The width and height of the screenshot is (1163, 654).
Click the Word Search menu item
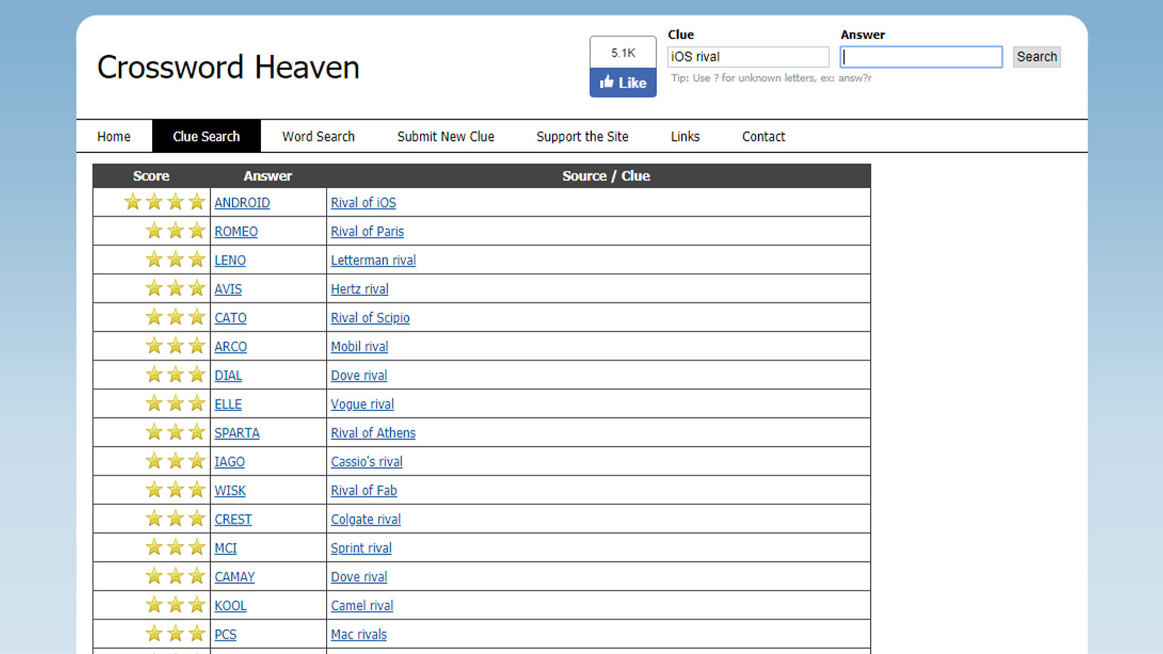(x=319, y=136)
